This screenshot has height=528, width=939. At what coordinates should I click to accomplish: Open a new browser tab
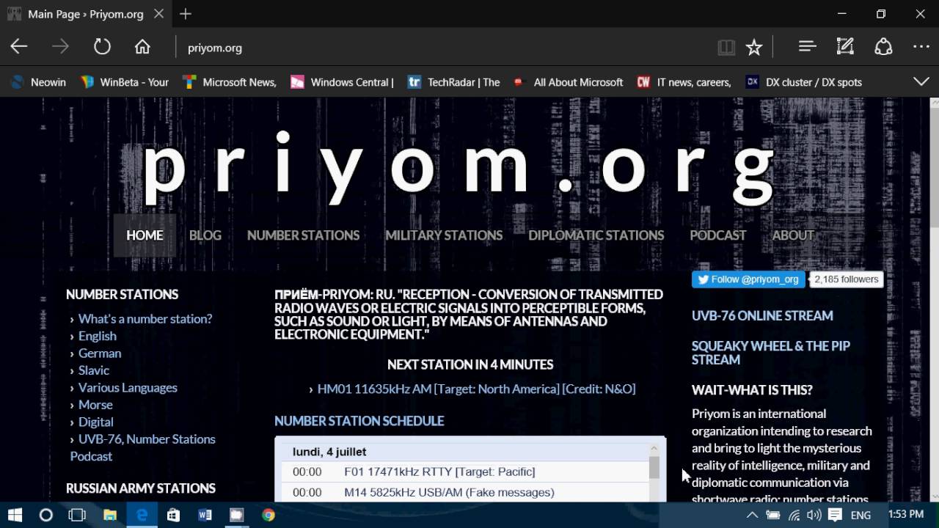tap(186, 14)
